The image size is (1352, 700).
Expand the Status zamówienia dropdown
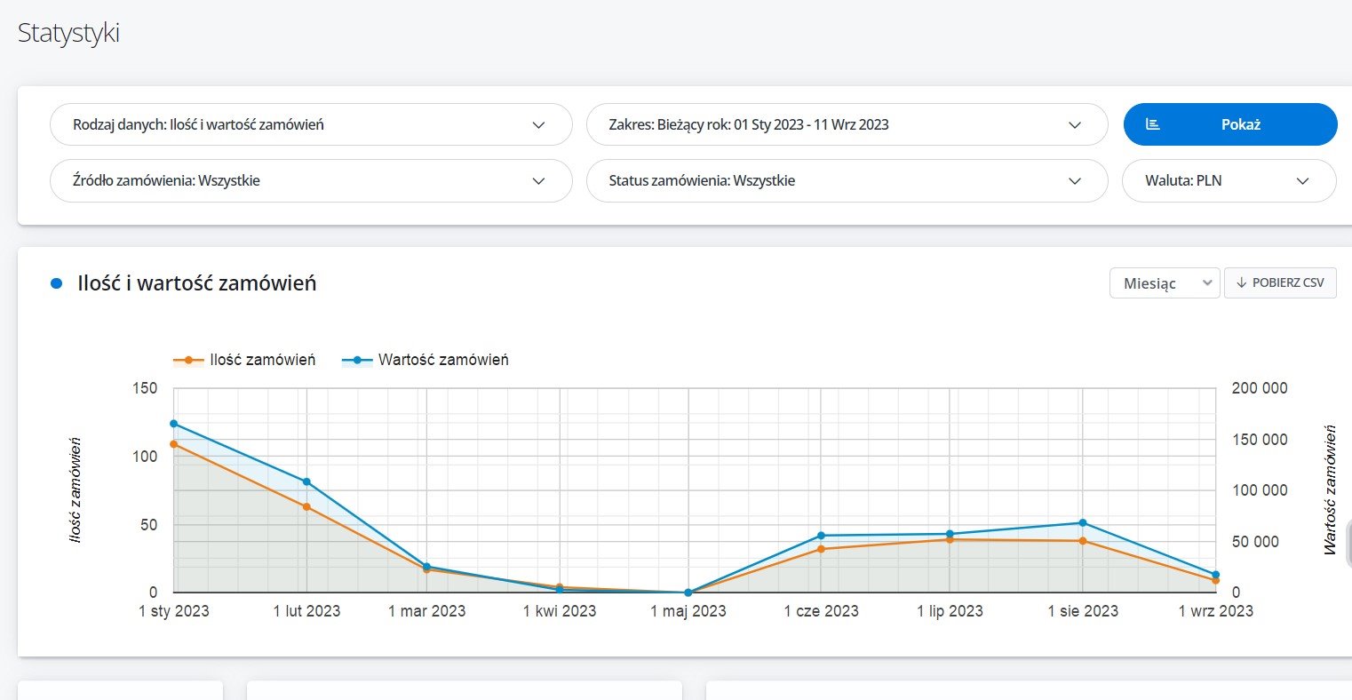[847, 180]
